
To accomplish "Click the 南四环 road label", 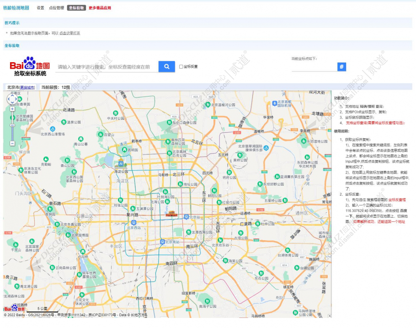I will tap(171, 263).
